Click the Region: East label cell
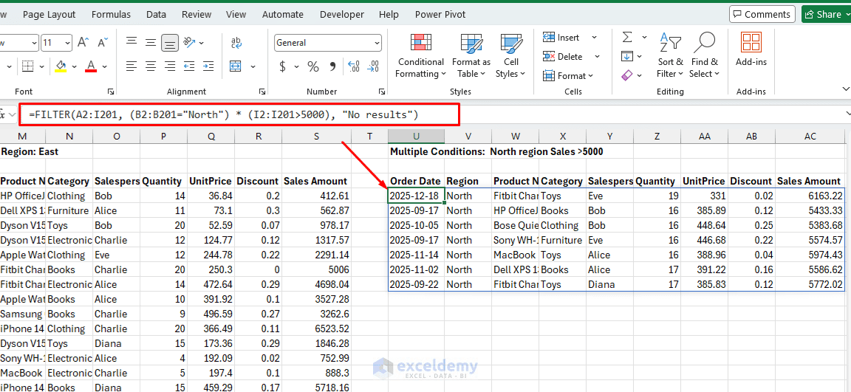Screen dimensions: 851x392 pos(30,152)
